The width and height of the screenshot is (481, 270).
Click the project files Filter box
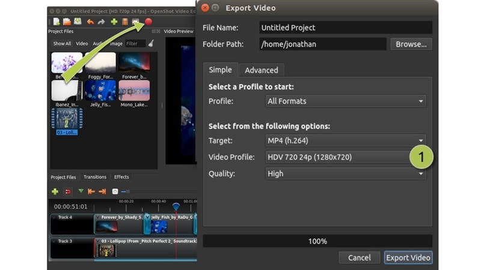point(135,43)
